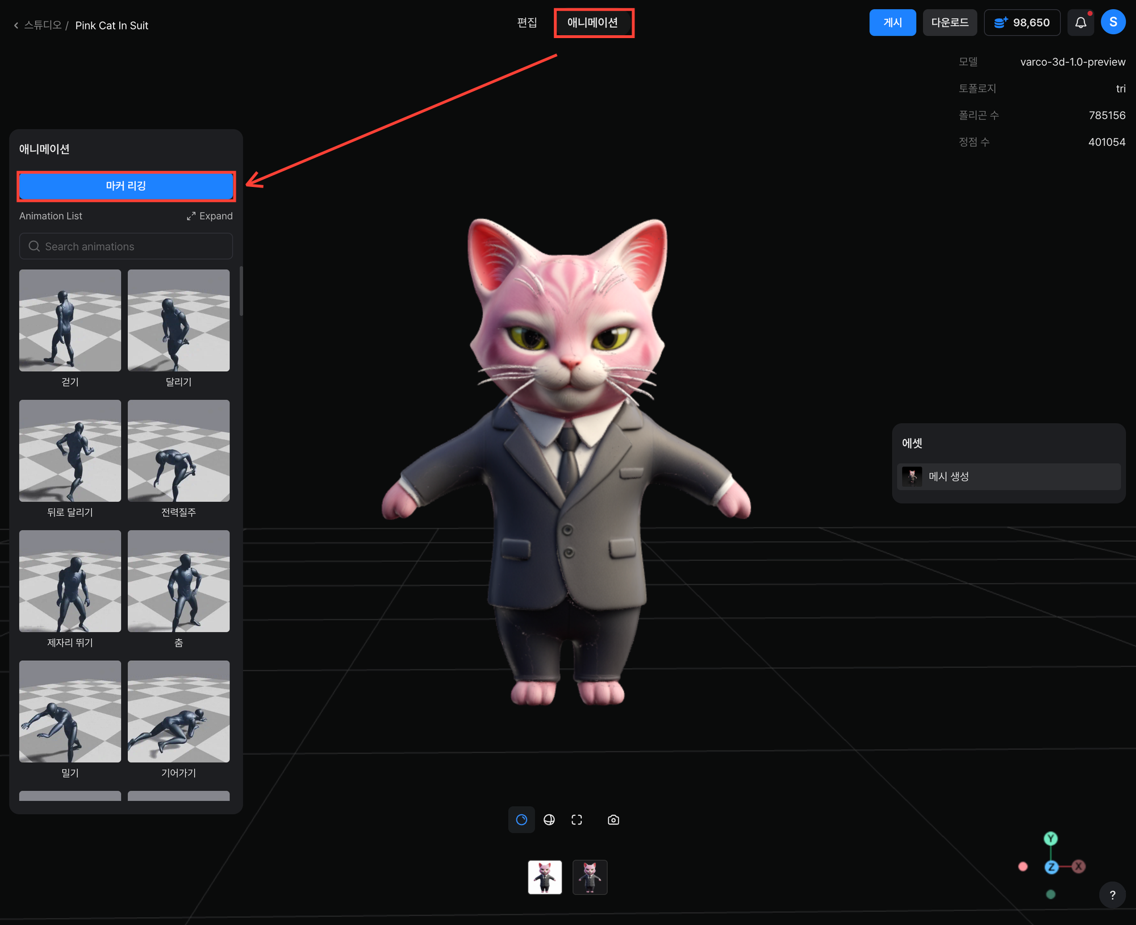Go back with the studio chevron
The image size is (1136, 925).
16,26
